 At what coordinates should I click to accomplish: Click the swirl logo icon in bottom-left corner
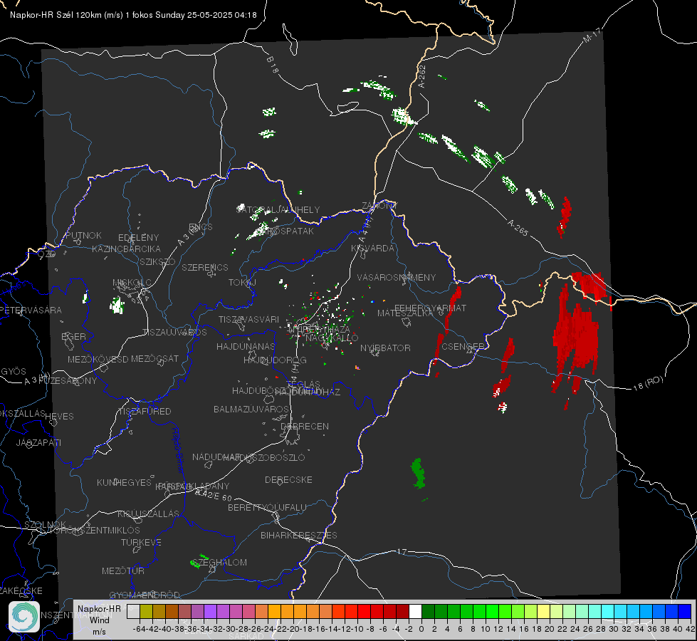(x=24, y=617)
